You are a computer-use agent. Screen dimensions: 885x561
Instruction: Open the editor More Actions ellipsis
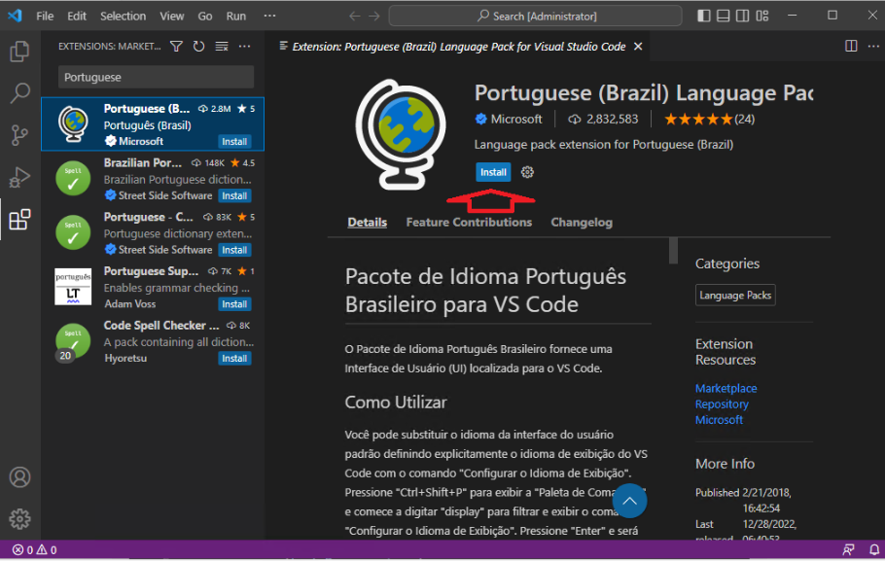point(872,46)
